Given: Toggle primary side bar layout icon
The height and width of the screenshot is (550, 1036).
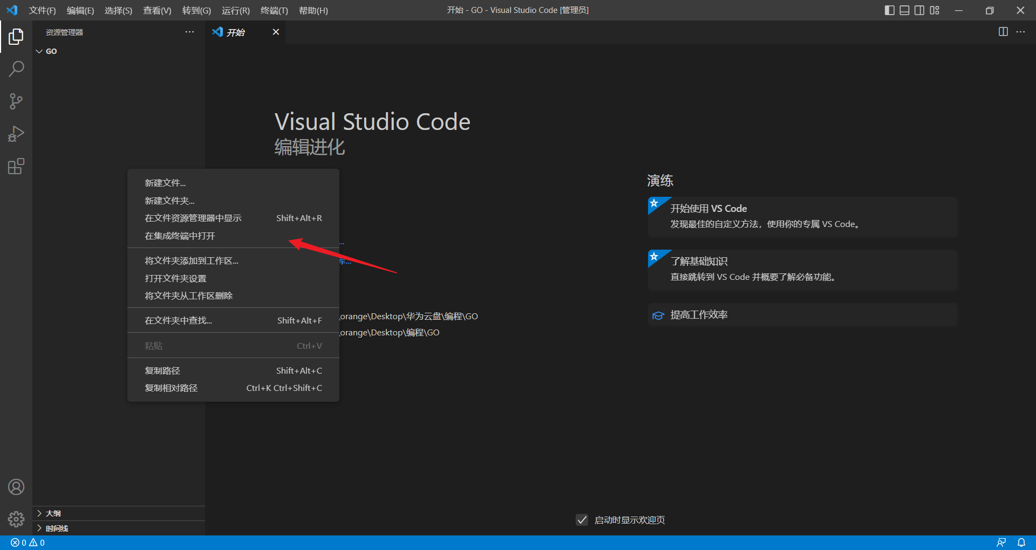Looking at the screenshot, I should (x=890, y=10).
